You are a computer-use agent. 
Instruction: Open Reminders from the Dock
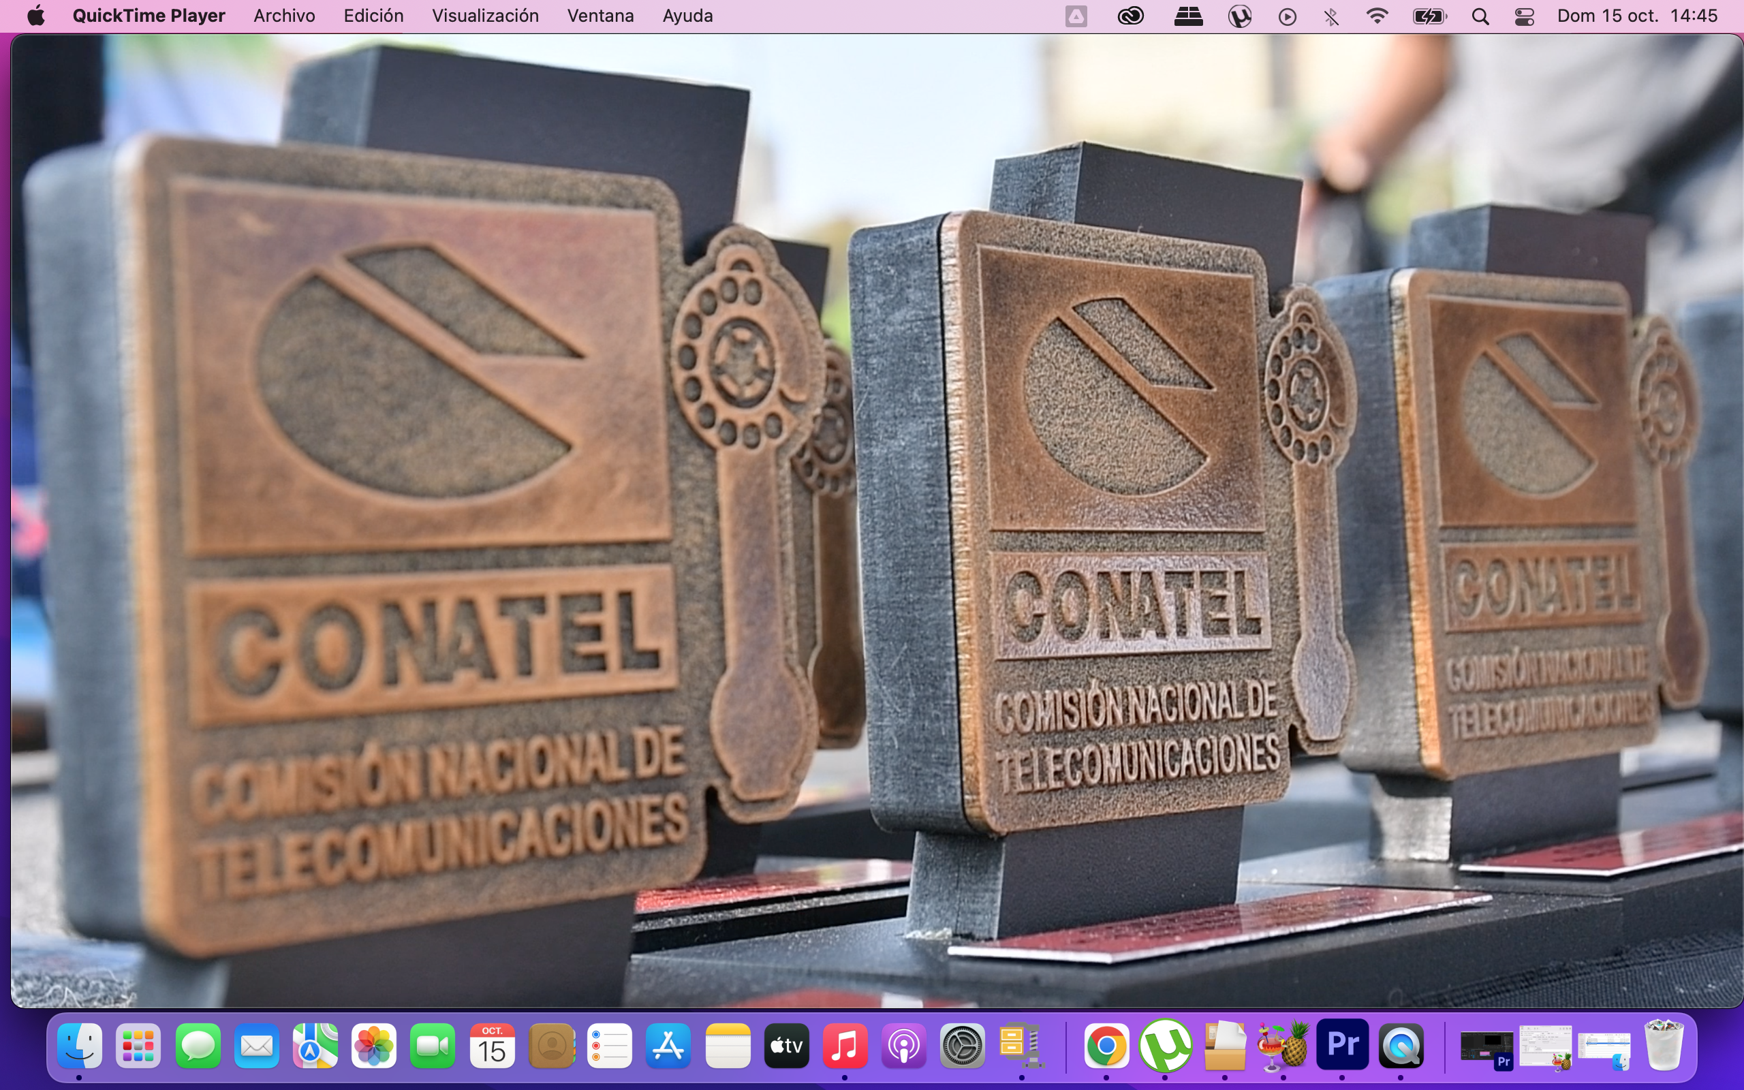pos(610,1045)
